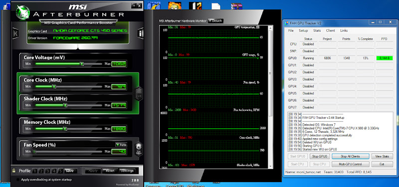Click the GPU0 points value 1348
The width and height of the screenshot is (399, 187).
[346, 58]
